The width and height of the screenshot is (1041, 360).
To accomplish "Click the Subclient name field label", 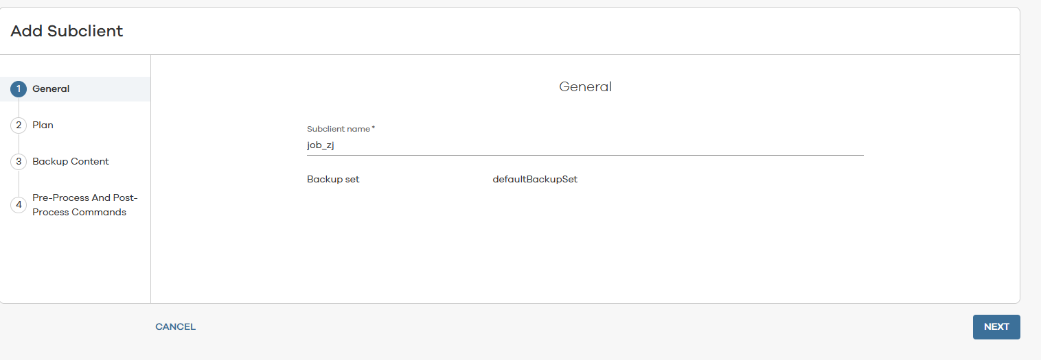I will coord(339,129).
